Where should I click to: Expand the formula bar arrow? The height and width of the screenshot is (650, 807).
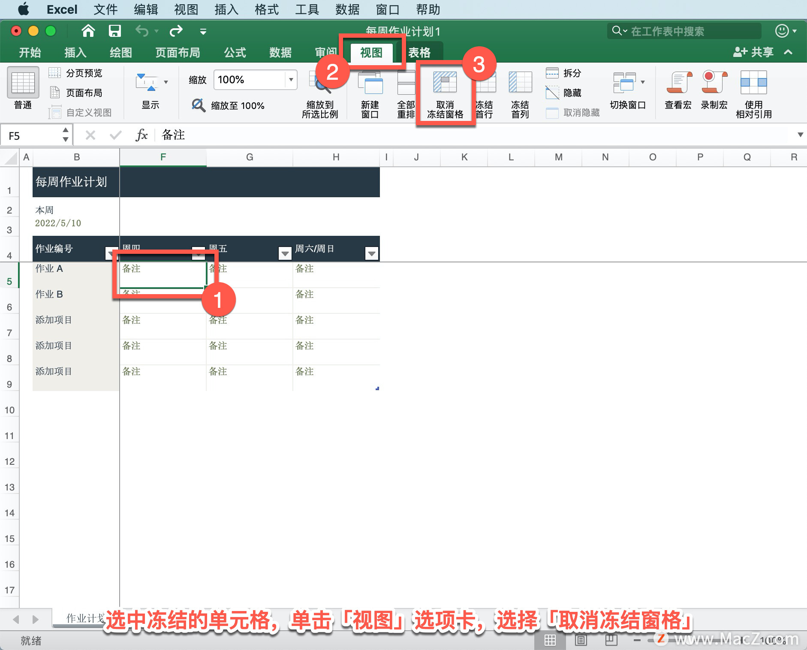(800, 135)
